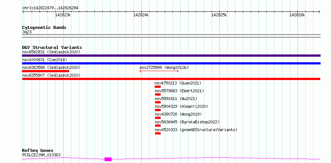Viewport: 331px width, 163px height.
Task: Click red block under nsv5904329
Action: (158, 110)
